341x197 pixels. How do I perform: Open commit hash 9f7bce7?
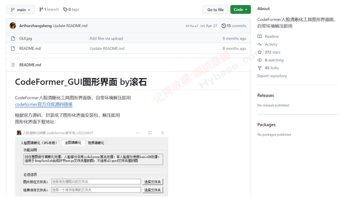click(192, 26)
